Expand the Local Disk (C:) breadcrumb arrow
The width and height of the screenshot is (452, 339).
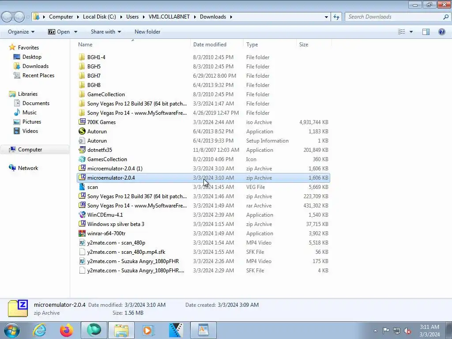click(121, 17)
